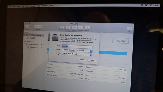
Task: Click the Name field containing Untitled
Action: click(x=77, y=47)
